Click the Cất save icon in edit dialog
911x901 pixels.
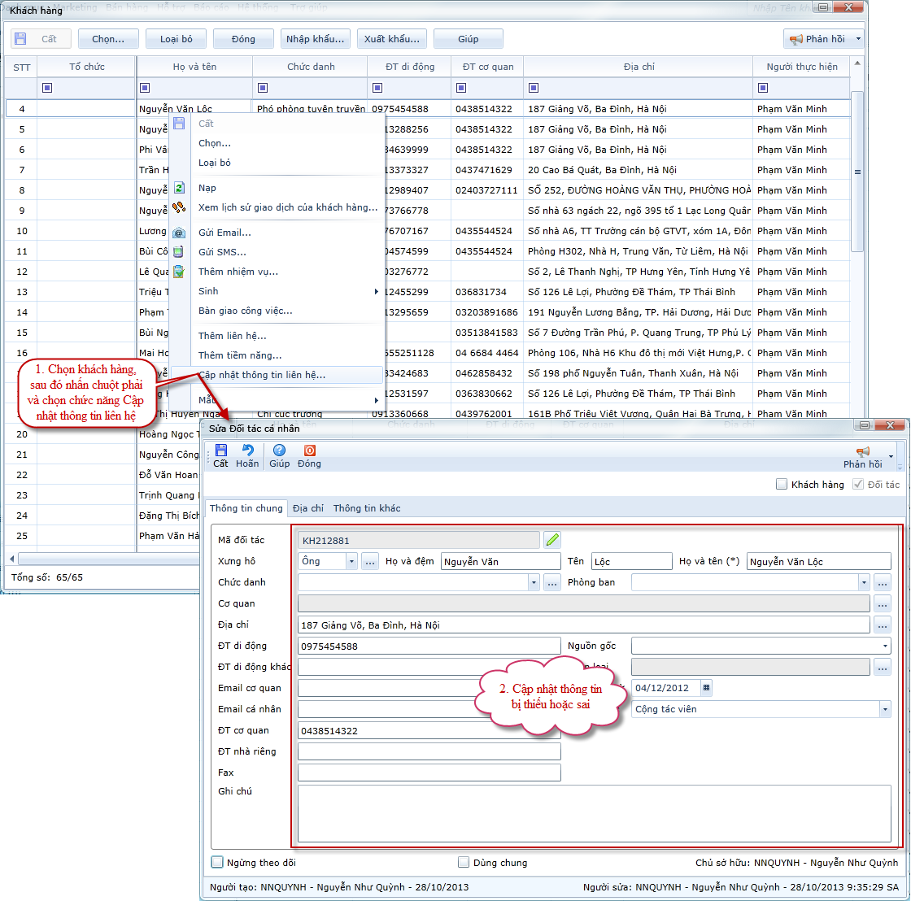[220, 451]
